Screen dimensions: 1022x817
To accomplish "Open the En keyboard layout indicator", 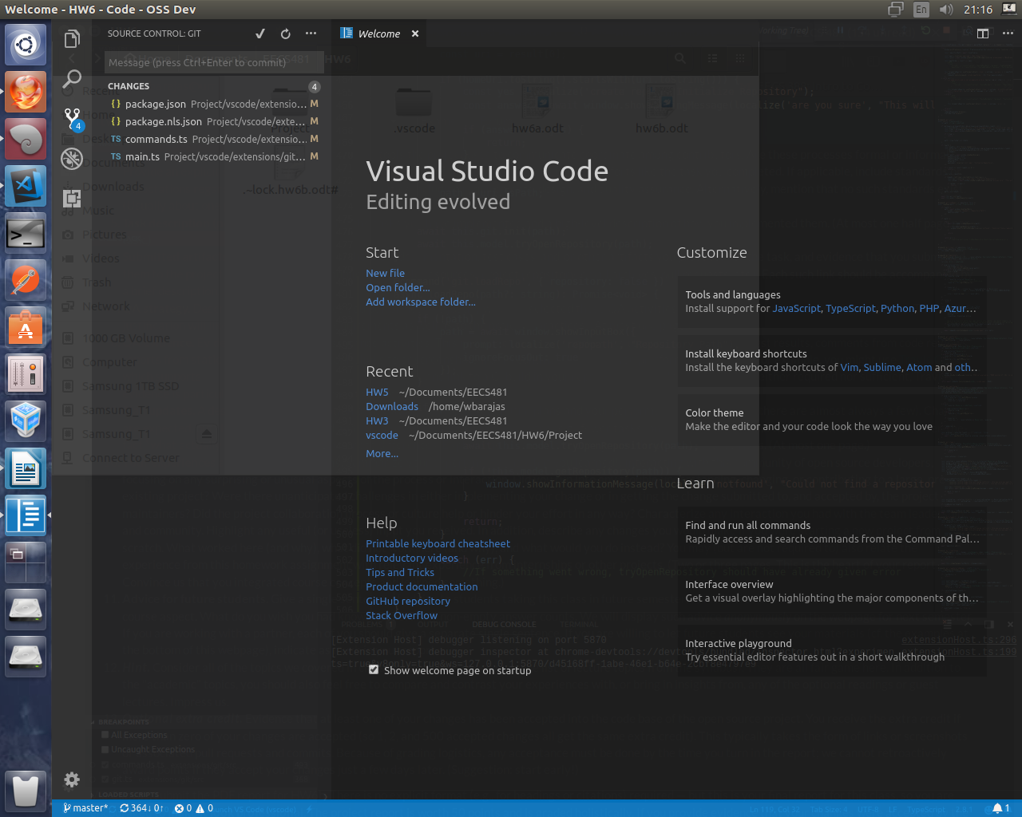I will click(x=921, y=10).
